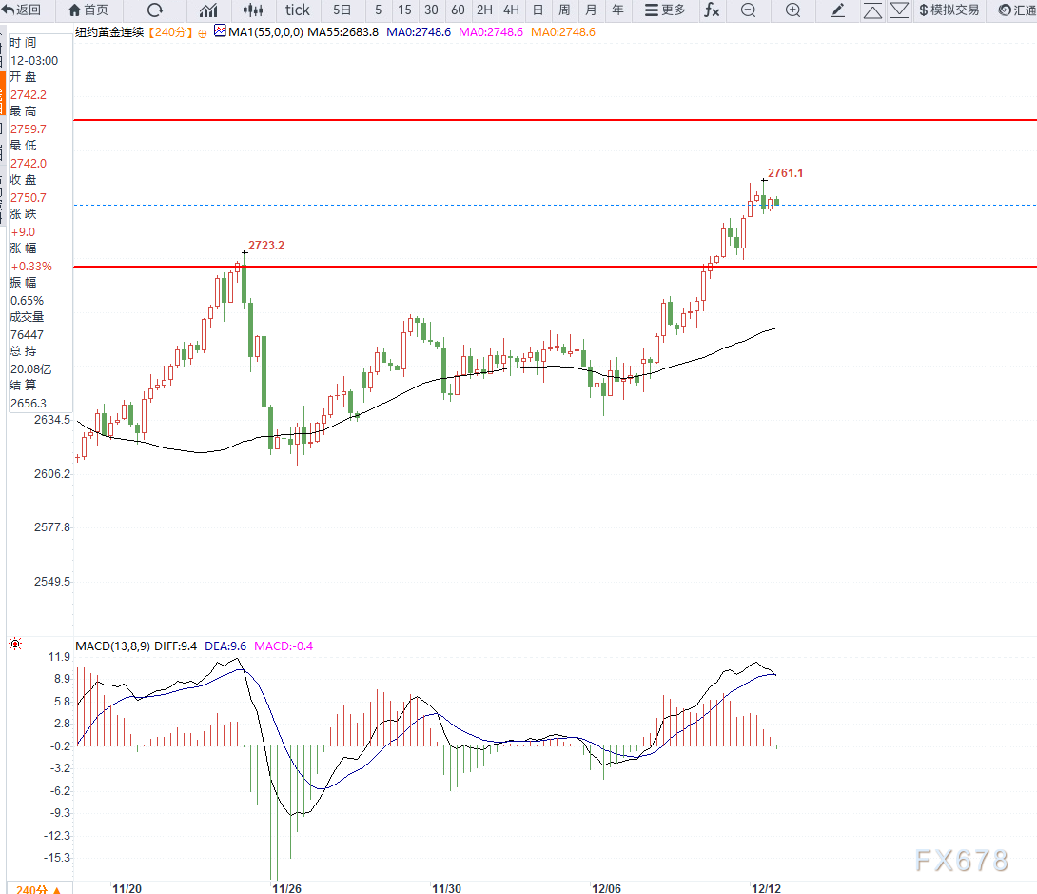Select the pencil drawing tool
Viewport: 1037px width, 894px height.
coord(837,10)
